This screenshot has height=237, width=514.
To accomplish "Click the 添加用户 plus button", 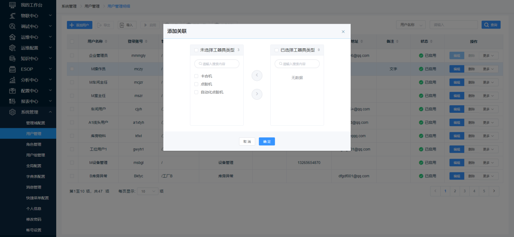I will coord(80,25).
